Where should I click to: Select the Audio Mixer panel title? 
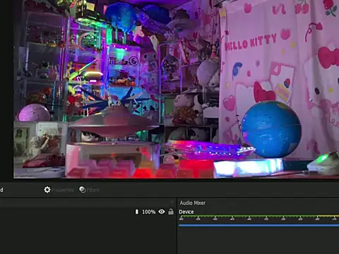point(193,202)
